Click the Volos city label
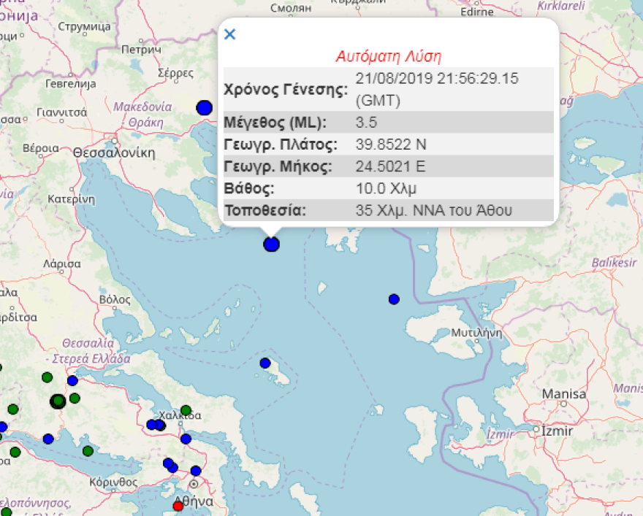Screen dimensions: 643x516 (x=113, y=299)
